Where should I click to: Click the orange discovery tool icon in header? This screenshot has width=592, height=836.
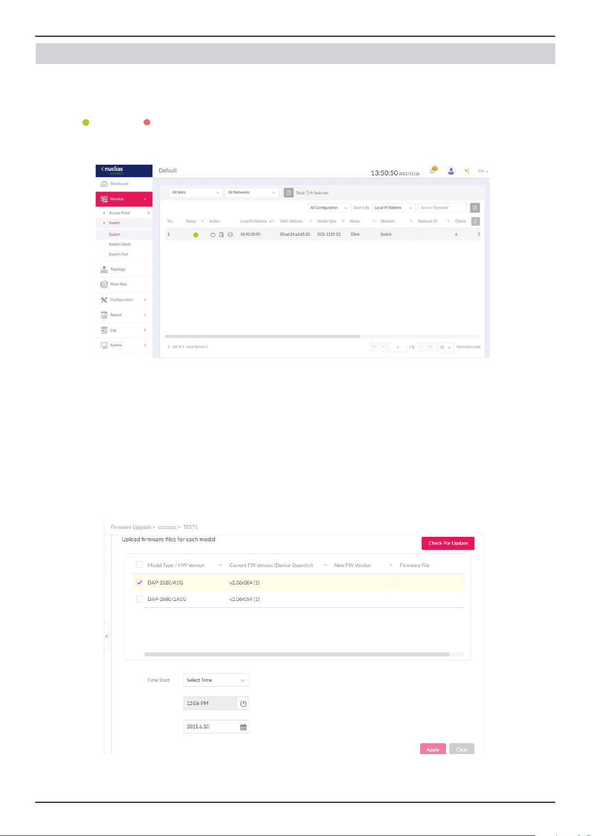(x=467, y=171)
